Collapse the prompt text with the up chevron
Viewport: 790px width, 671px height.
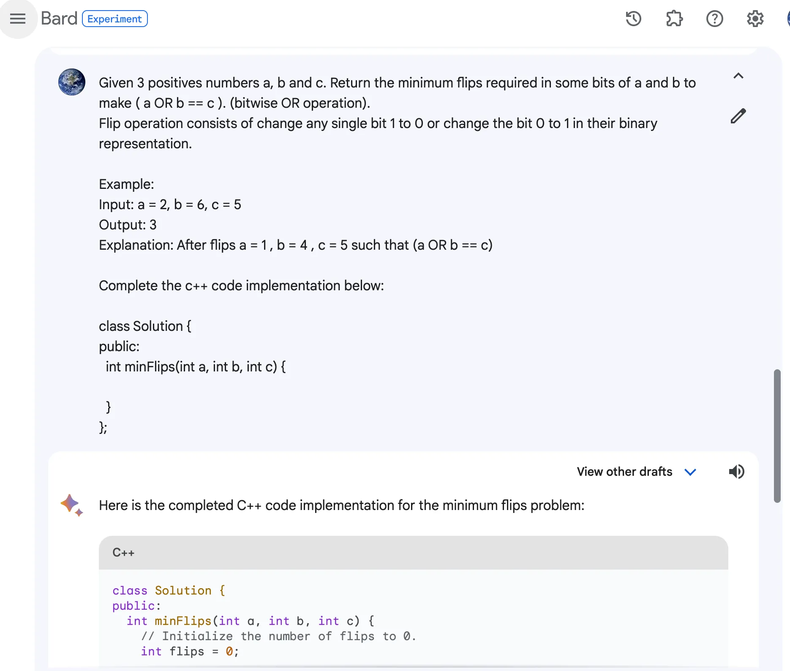[738, 76]
